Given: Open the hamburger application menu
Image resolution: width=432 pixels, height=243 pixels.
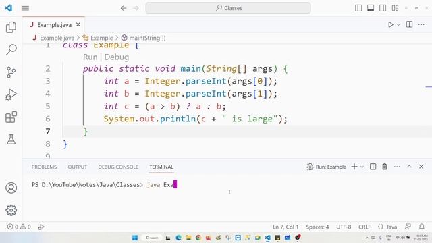Looking at the screenshot, I should [x=25, y=8].
